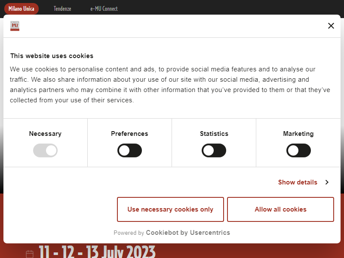Switch to the Tendenze tab
This screenshot has width=344, height=258.
click(x=62, y=9)
